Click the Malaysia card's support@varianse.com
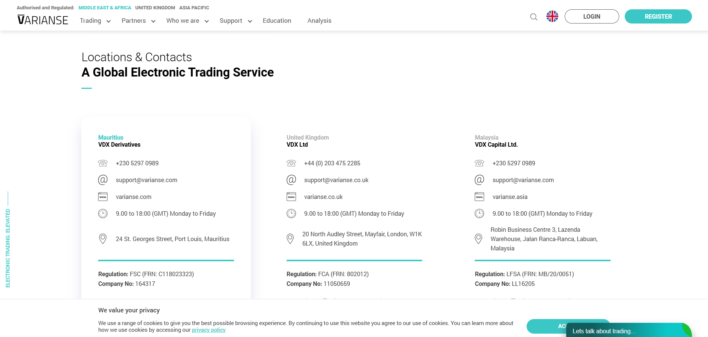 [523, 180]
